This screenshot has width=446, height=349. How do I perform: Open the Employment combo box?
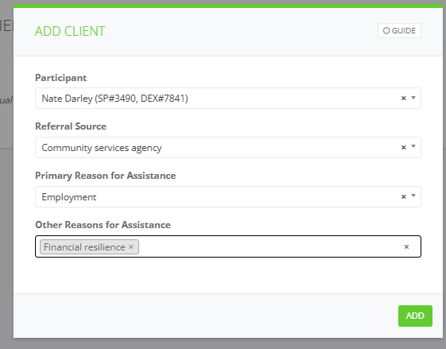tap(228, 196)
